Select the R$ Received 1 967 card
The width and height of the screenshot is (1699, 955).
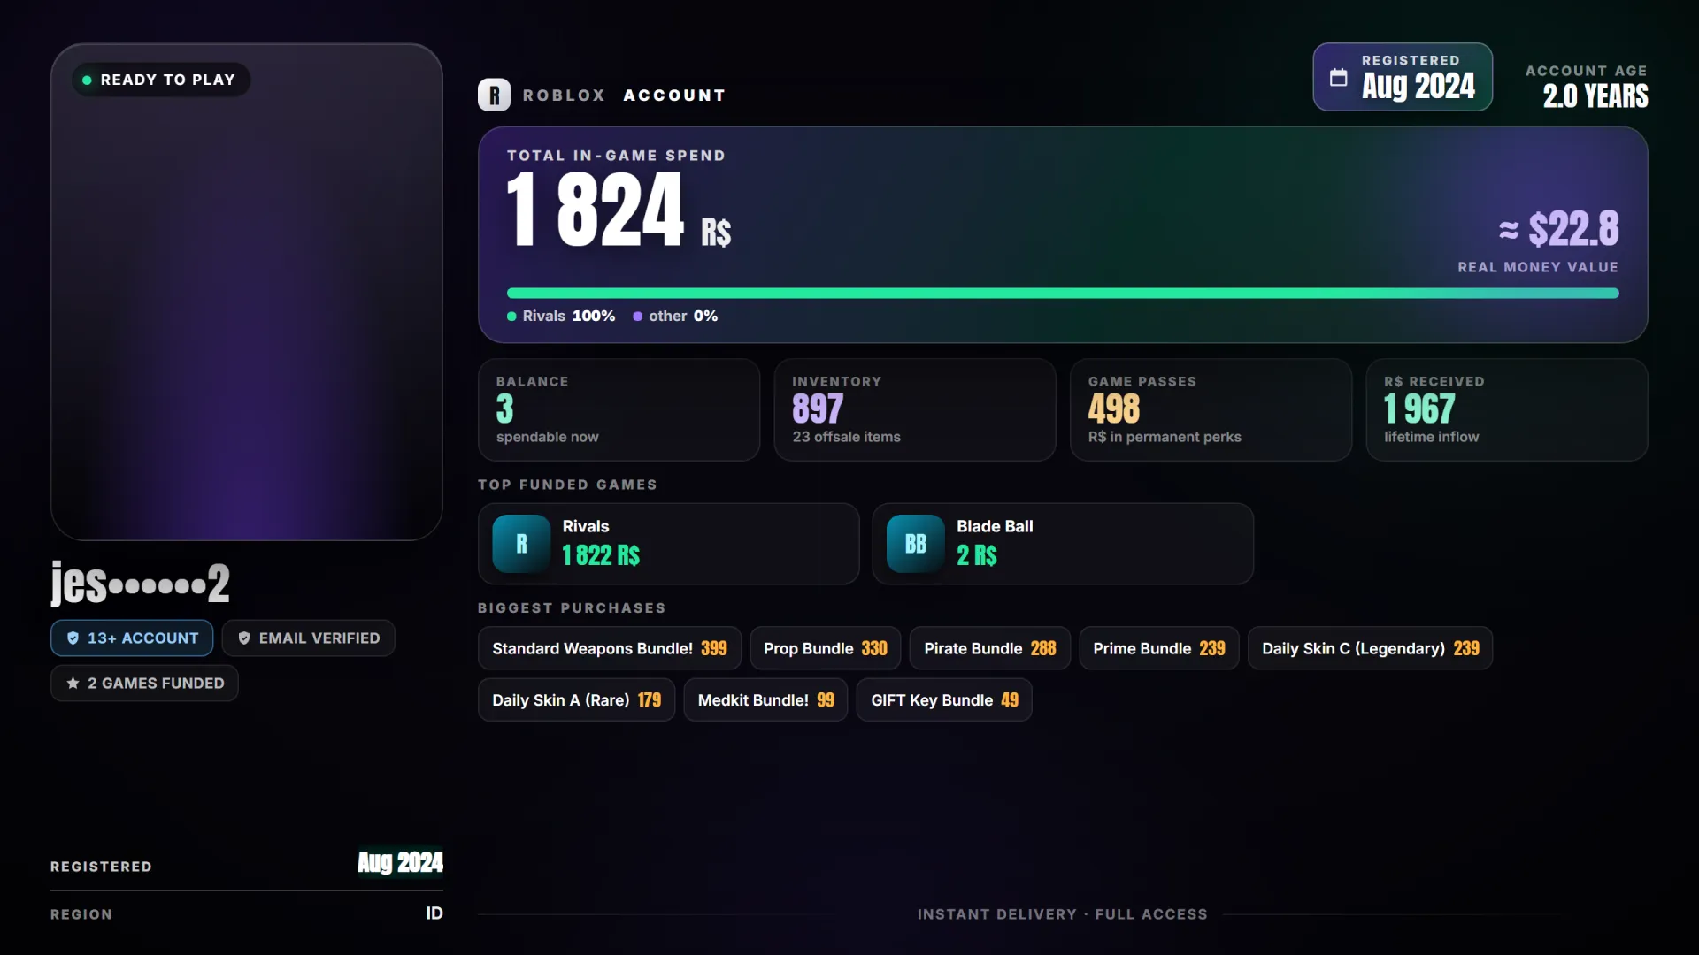point(1507,409)
